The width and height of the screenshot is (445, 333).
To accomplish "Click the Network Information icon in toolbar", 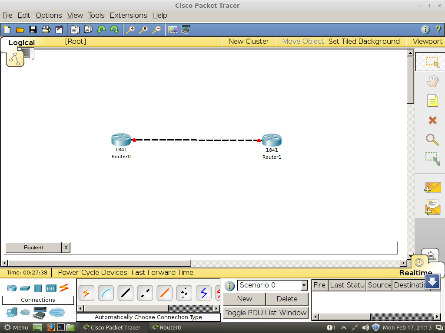I will (425, 29).
